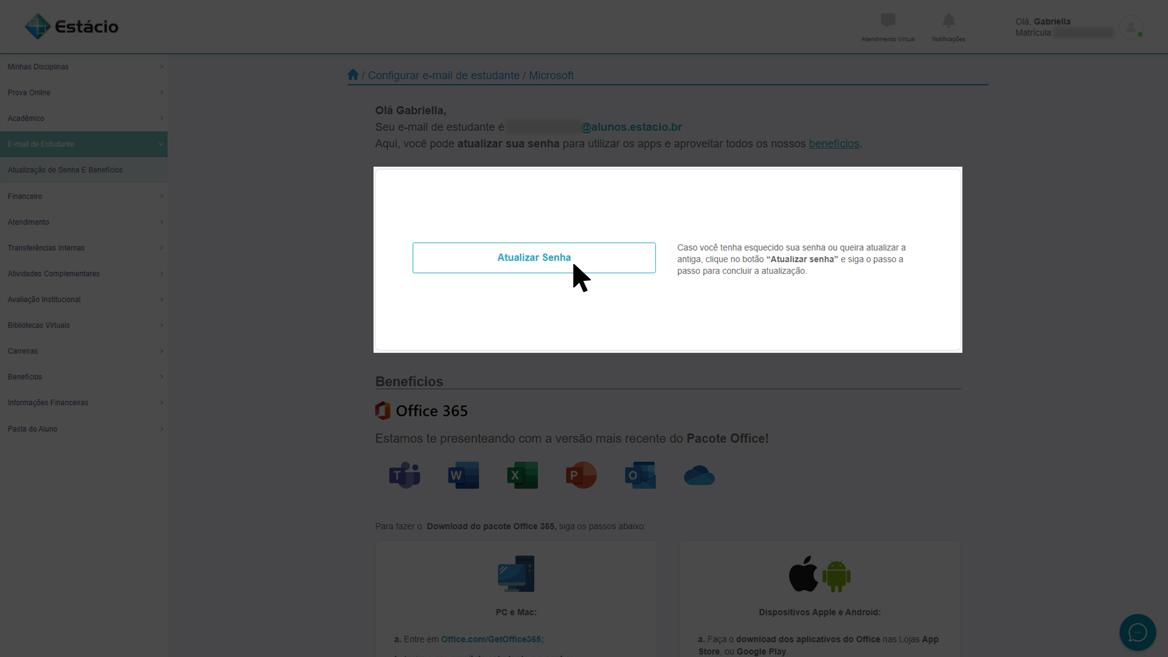Image resolution: width=1168 pixels, height=657 pixels.
Task: Expand Financeiro chevron
Action: 161,196
